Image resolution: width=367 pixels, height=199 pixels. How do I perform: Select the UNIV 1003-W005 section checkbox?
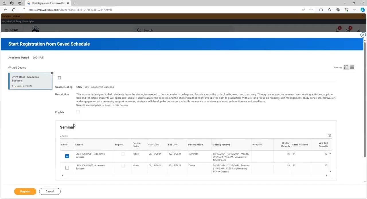[x=67, y=168]
